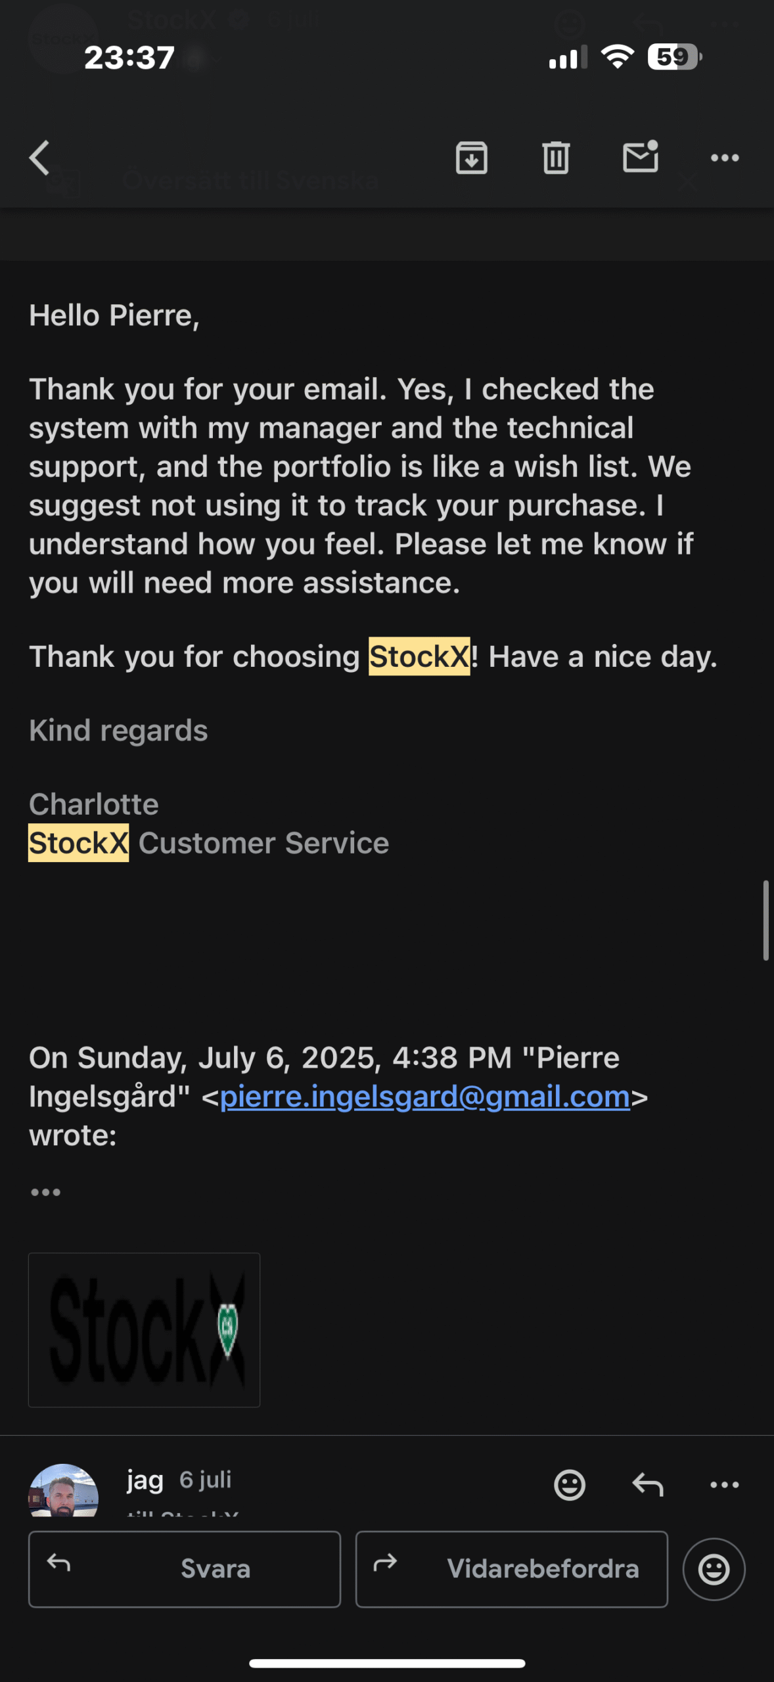The height and width of the screenshot is (1682, 774).
Task: Grab the vertical scrollbar indicator
Action: pos(765,920)
